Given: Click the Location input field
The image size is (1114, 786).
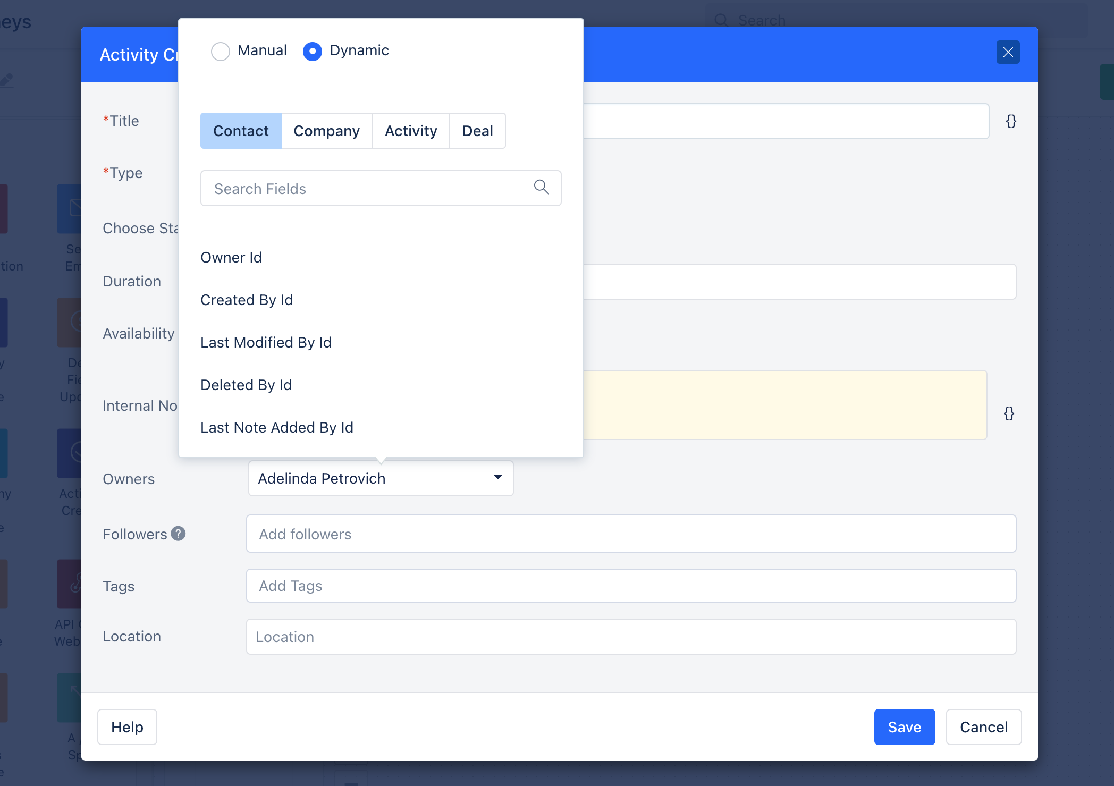Looking at the screenshot, I should pyautogui.click(x=631, y=637).
